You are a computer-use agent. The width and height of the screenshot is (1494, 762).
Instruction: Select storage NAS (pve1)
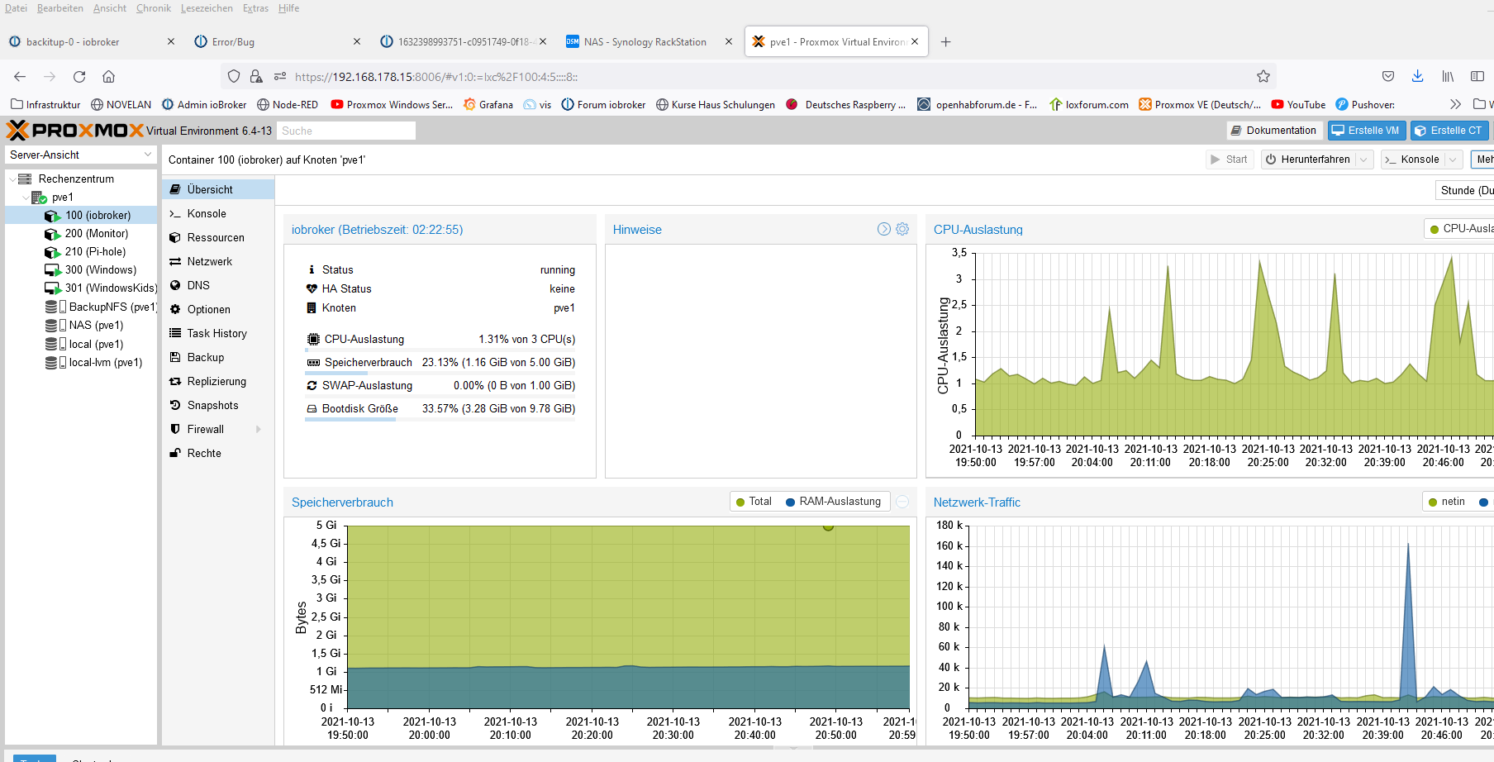coord(81,325)
